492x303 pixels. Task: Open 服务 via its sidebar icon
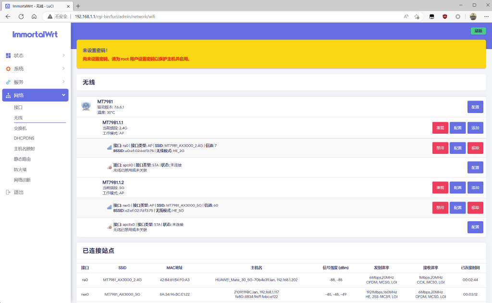[x=8, y=82]
